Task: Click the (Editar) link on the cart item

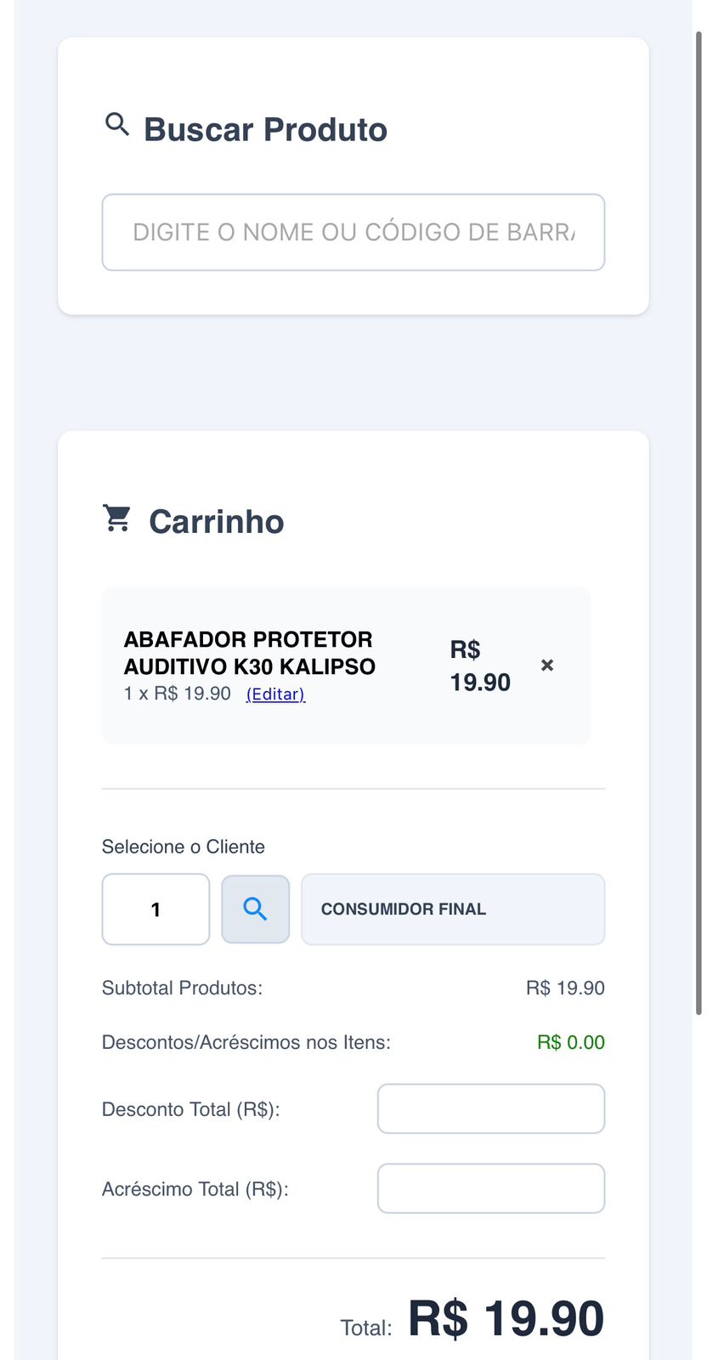Action: 275,694
